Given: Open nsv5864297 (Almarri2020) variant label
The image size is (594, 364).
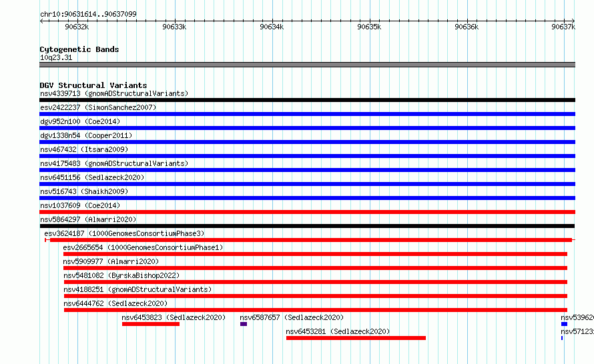Looking at the screenshot, I should pos(88,219).
